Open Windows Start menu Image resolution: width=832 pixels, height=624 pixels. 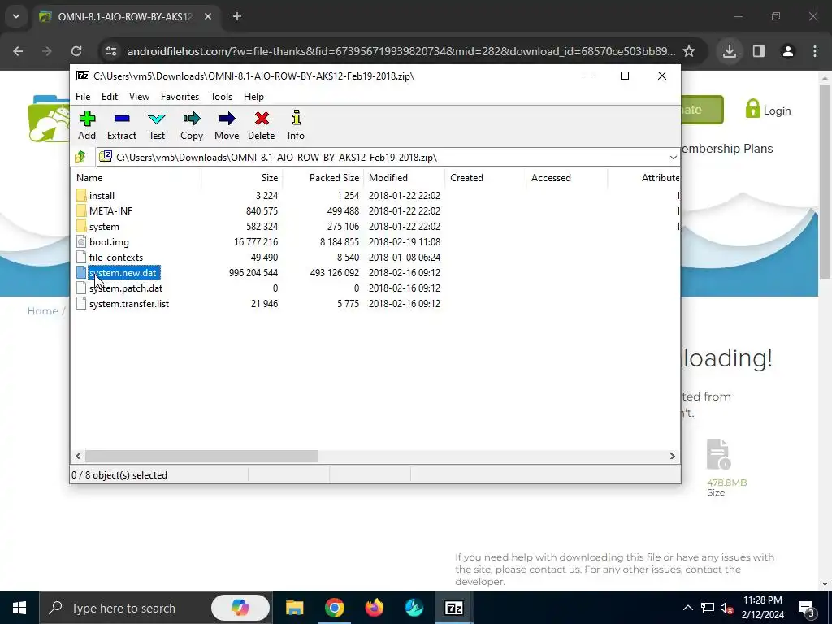(x=19, y=608)
